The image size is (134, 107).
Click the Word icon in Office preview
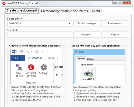[14, 51]
